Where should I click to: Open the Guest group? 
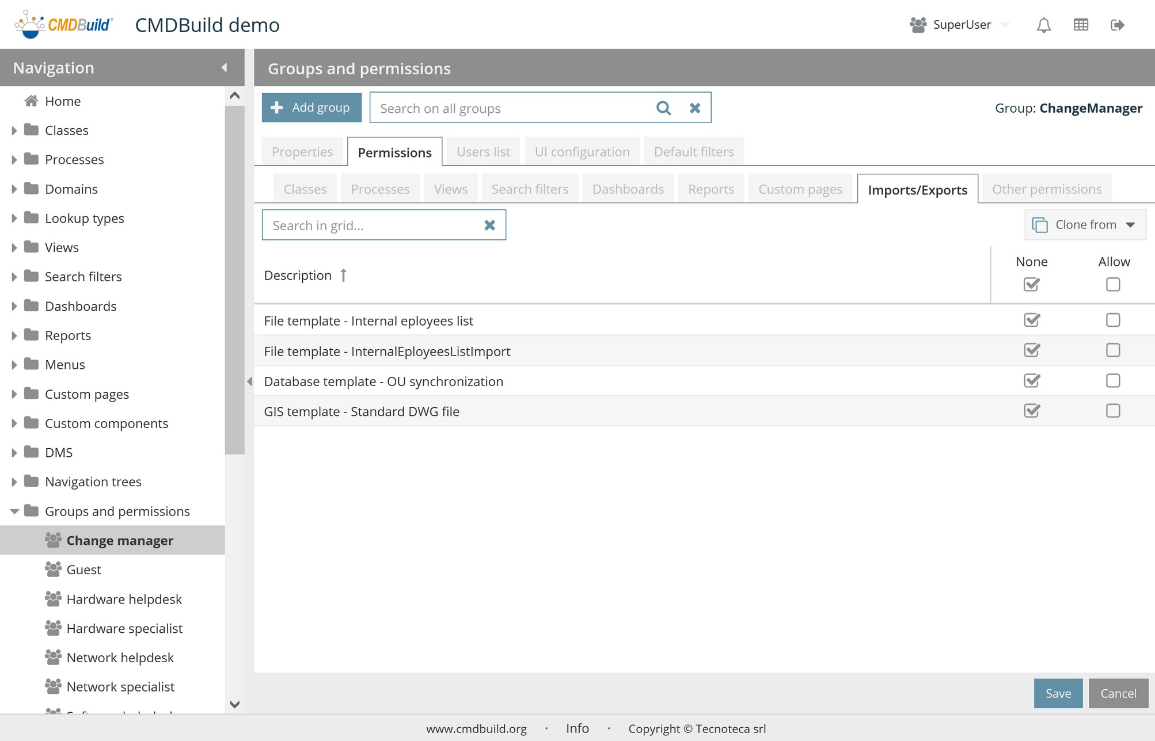pyautogui.click(x=83, y=570)
